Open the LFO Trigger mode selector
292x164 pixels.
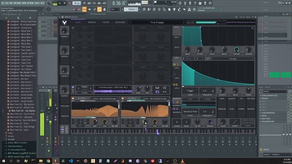pos(190,91)
